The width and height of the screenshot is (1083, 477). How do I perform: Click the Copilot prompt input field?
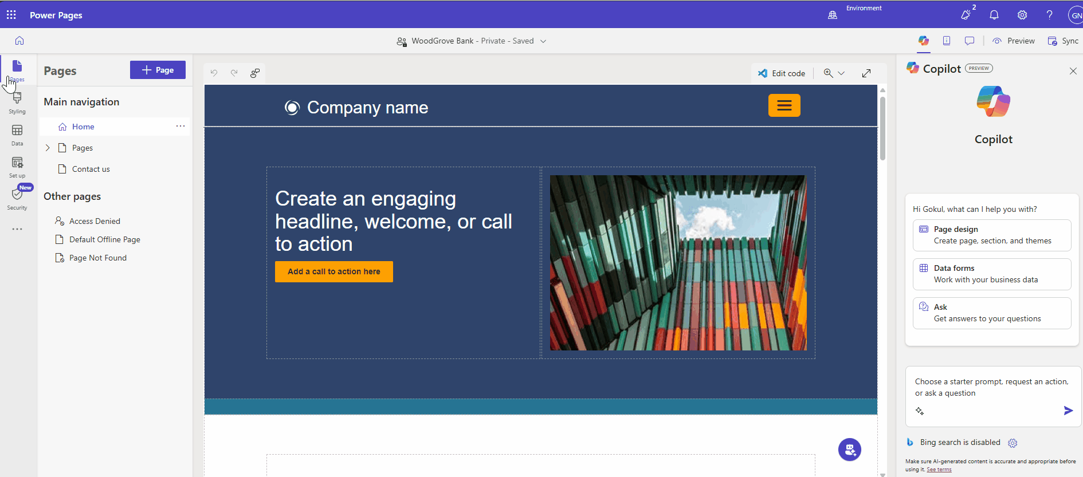click(991, 388)
